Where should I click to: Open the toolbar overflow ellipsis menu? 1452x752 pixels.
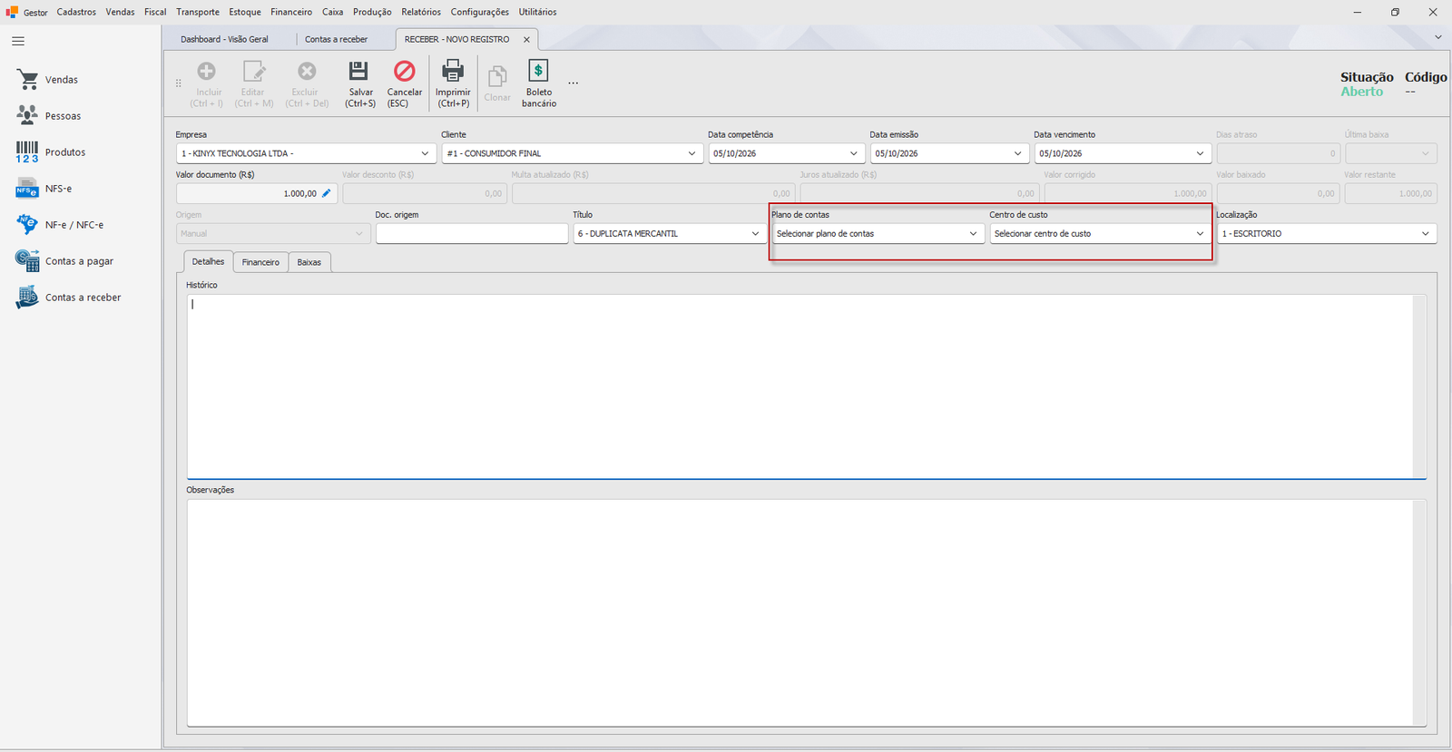(573, 83)
